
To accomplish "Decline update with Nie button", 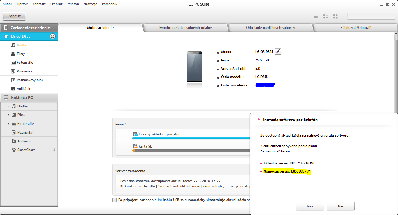I will 340,206.
